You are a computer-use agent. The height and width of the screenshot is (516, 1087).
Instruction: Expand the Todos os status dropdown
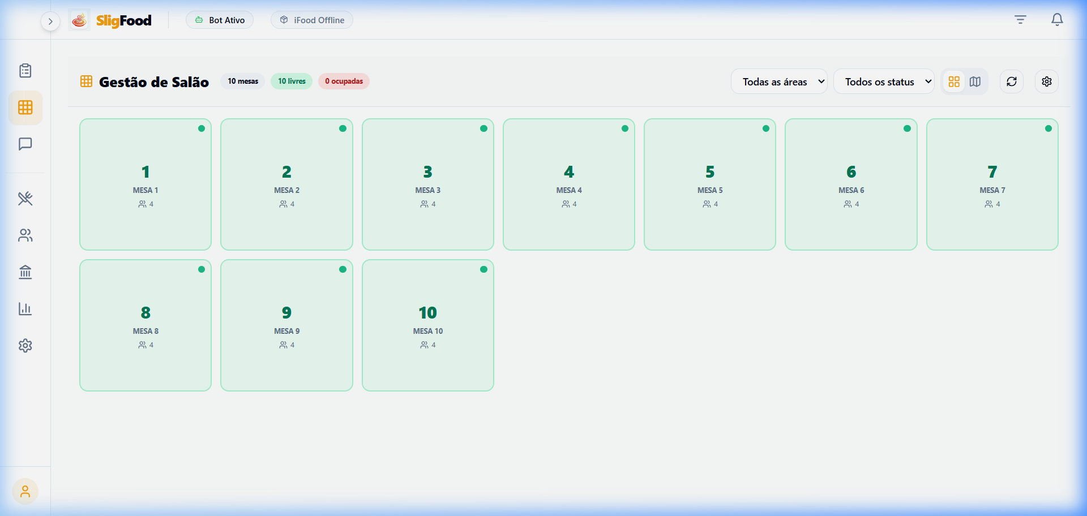pos(883,81)
